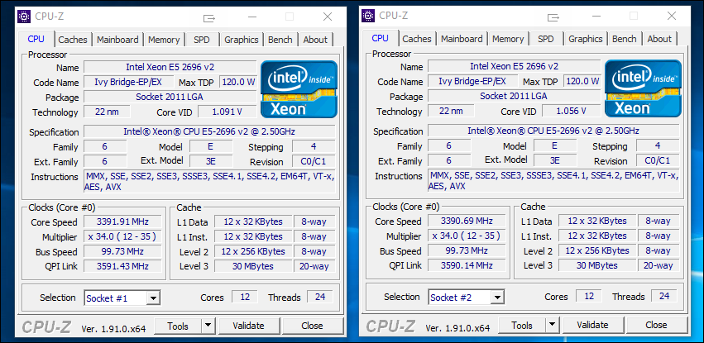
Task: Open the Socket #1 selection dropdown
Action: tap(154, 298)
